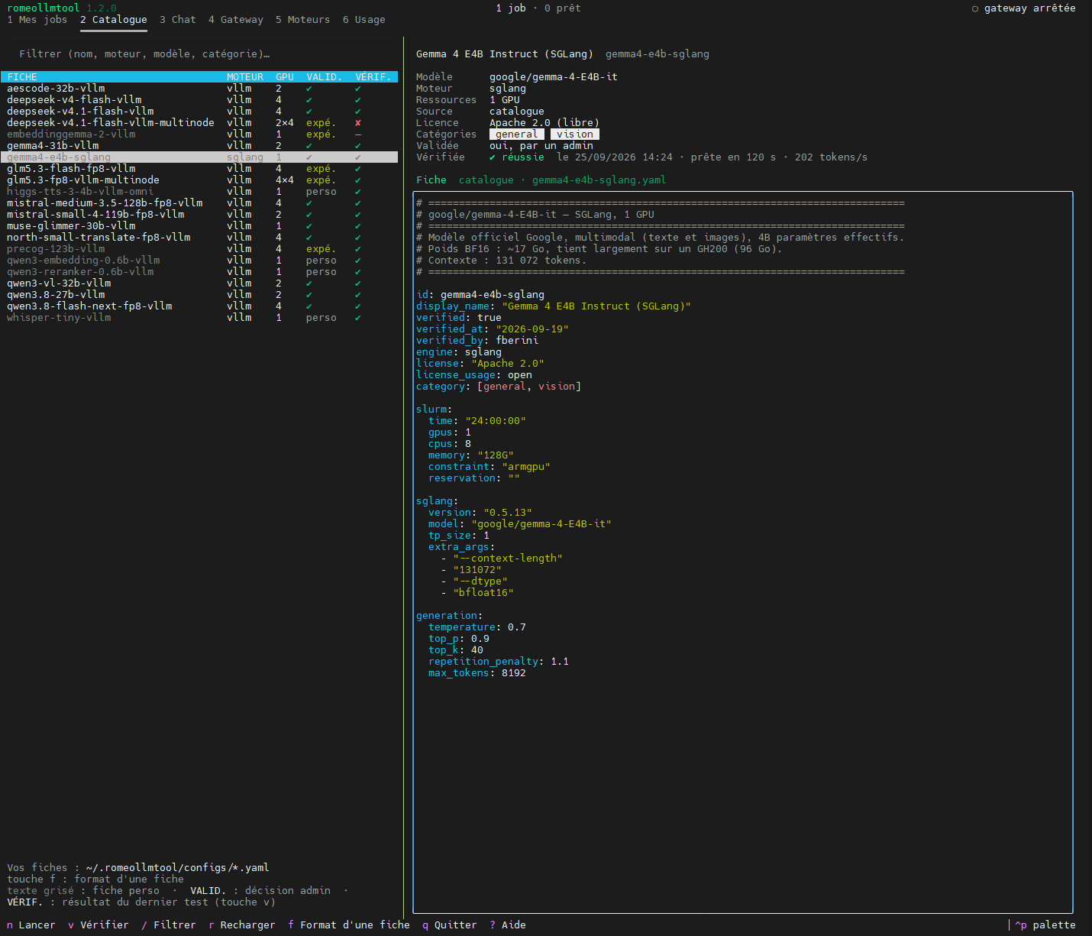Viewport: 1092px width, 936px height.
Task: Open Format d'une fiche help
Action: (x=349, y=925)
